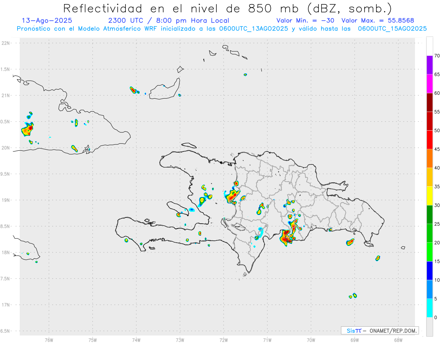Pick the purple 65–70 dBZ color swatch
This screenshot has width=447, height=345.
click(429, 65)
